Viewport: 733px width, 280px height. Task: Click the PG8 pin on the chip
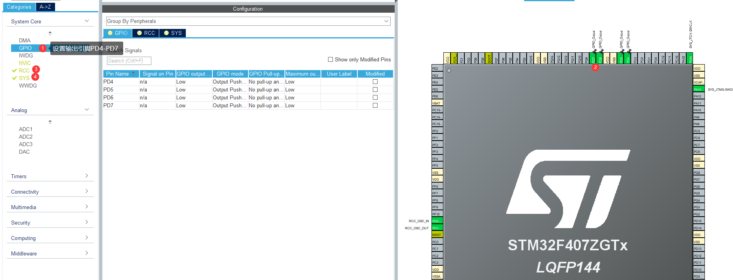699,173
